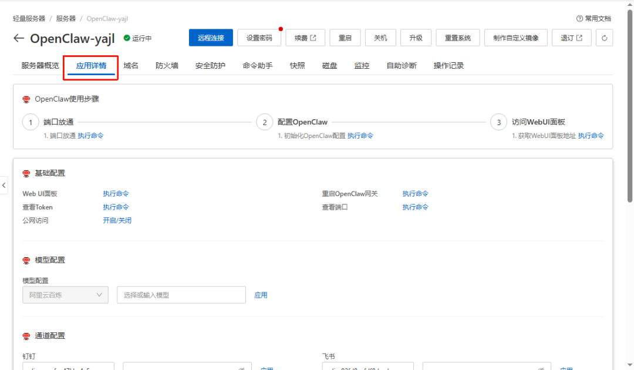Run 执行命令 for step 1 端口放通

click(90, 136)
